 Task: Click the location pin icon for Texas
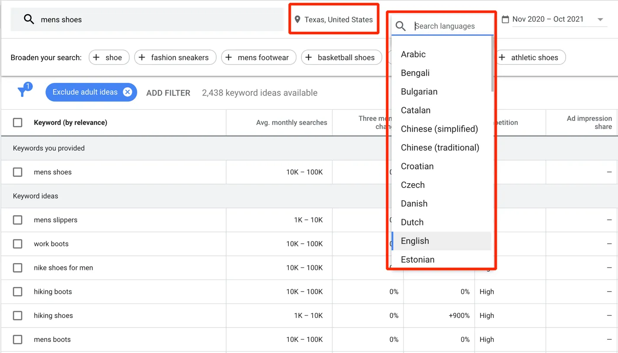(x=298, y=19)
